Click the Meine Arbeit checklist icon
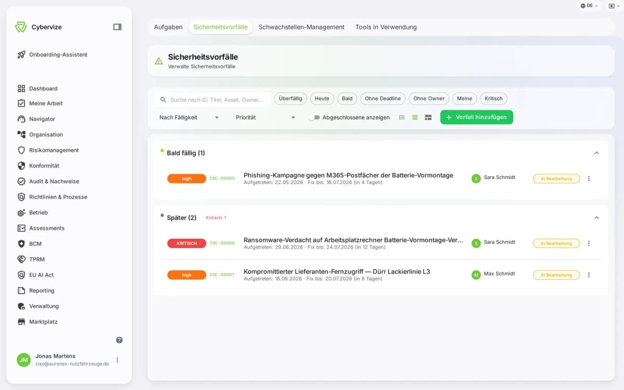 click(21, 103)
